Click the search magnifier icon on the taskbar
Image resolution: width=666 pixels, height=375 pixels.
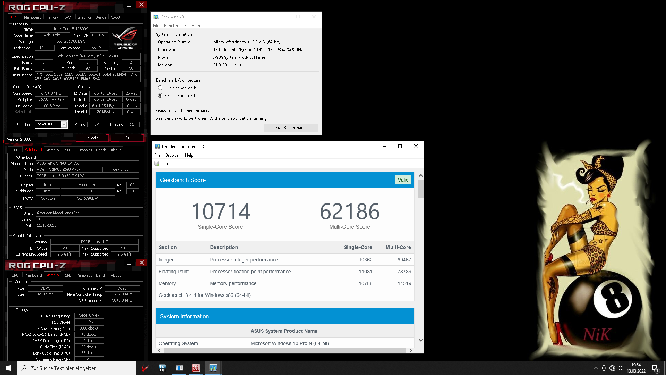point(24,368)
